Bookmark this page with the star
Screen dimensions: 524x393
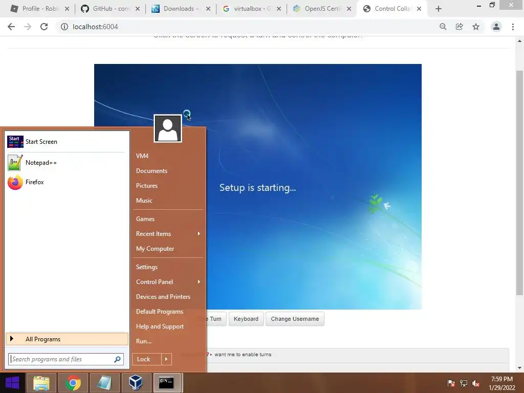click(476, 27)
